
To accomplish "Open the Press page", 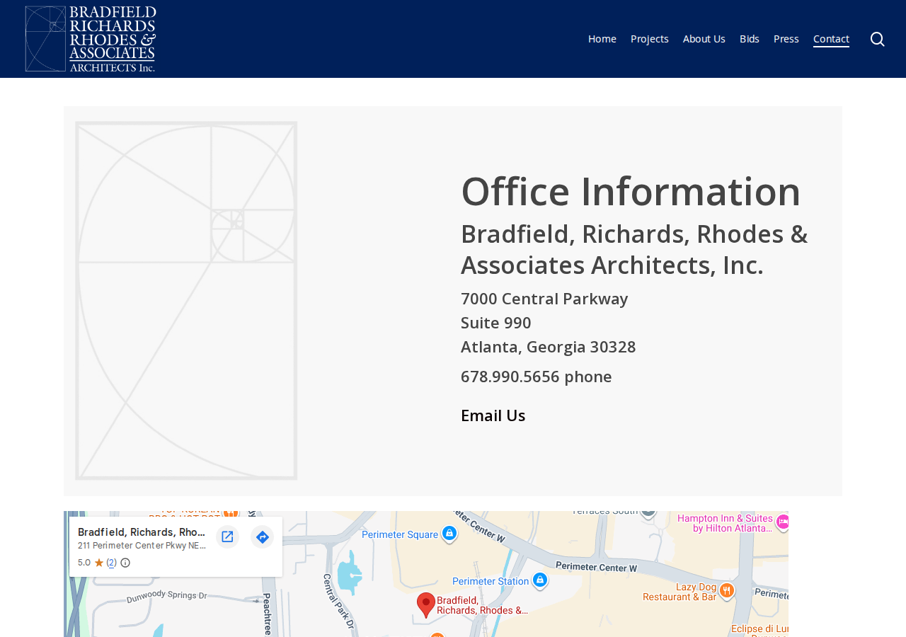I will pos(786,39).
